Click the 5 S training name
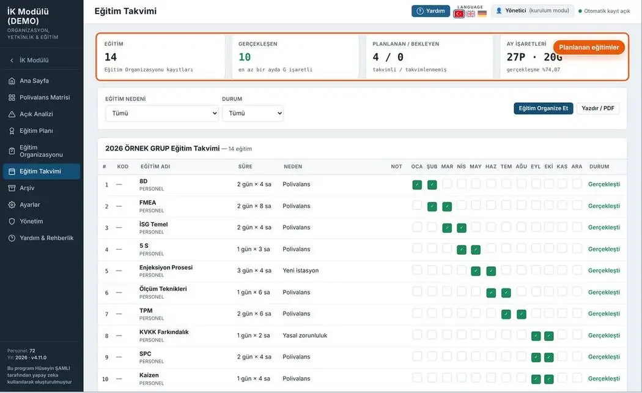 click(x=144, y=246)
